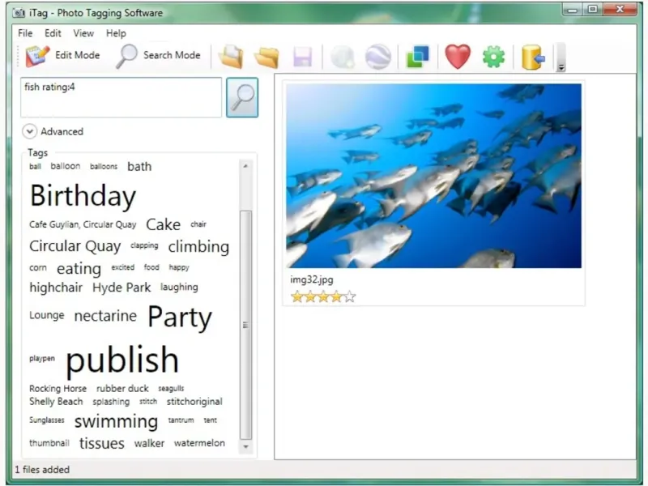Select the corn tag

[38, 268]
